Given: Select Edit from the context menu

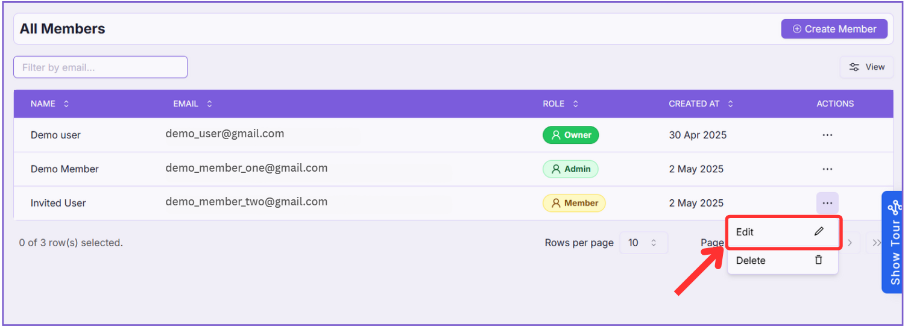Looking at the screenshot, I should [x=745, y=232].
